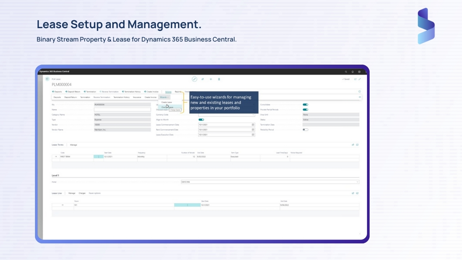Open the Reports tab
The image size is (462, 260).
point(178,92)
